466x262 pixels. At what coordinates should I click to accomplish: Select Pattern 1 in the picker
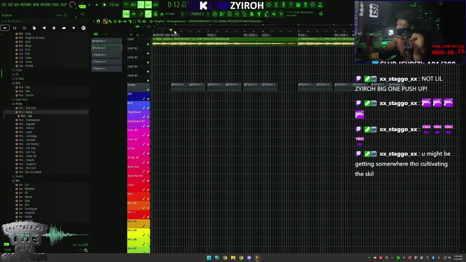pos(106,41)
